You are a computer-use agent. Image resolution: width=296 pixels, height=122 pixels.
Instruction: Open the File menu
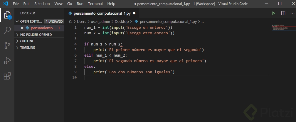coord(16,4)
